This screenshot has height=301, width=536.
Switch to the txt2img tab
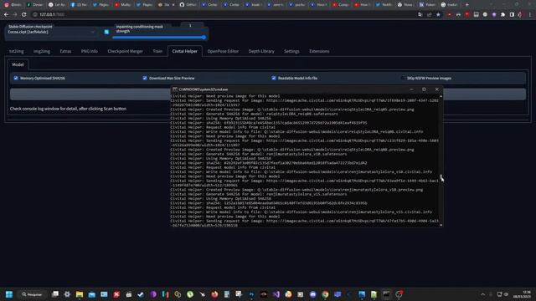click(x=17, y=51)
